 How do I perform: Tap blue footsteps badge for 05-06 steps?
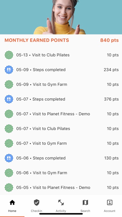9,158
